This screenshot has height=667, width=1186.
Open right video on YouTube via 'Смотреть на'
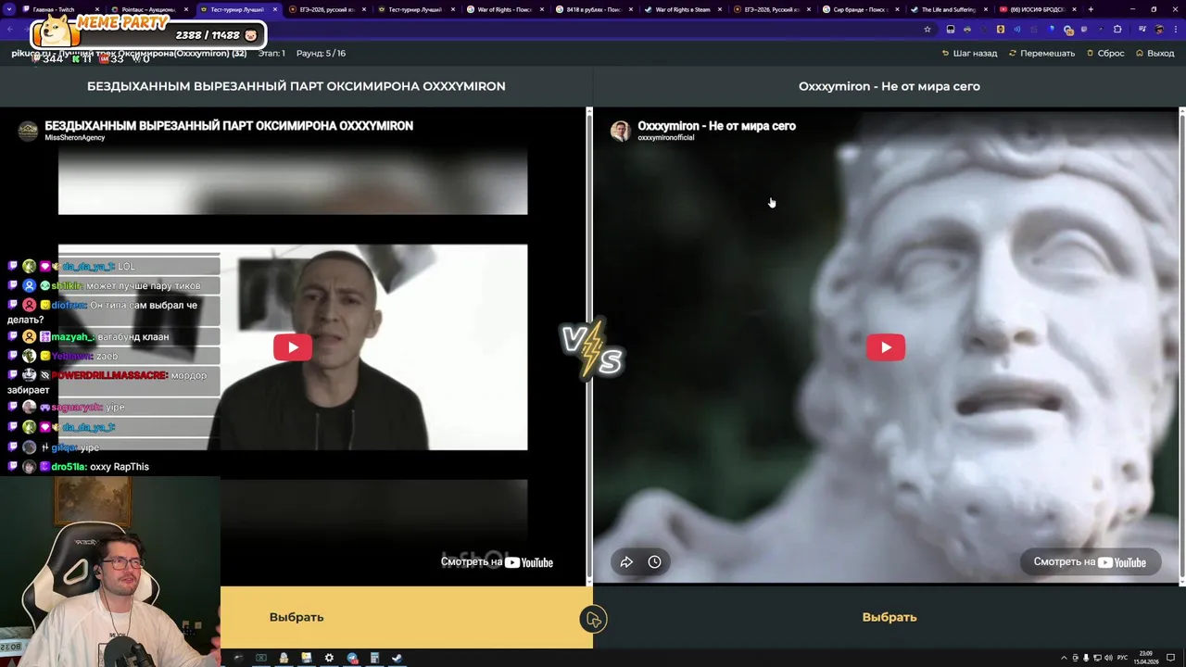[1090, 561]
